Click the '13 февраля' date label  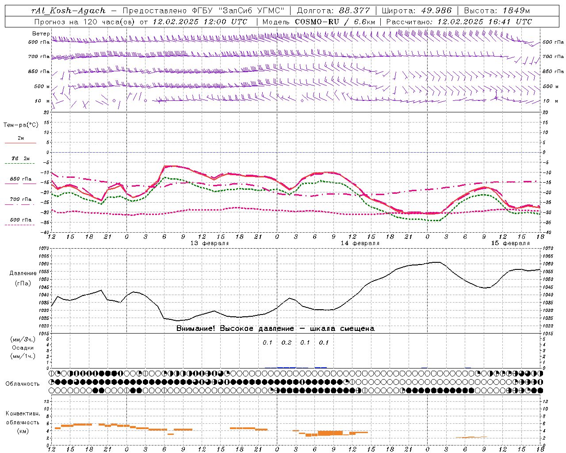[x=210, y=243]
